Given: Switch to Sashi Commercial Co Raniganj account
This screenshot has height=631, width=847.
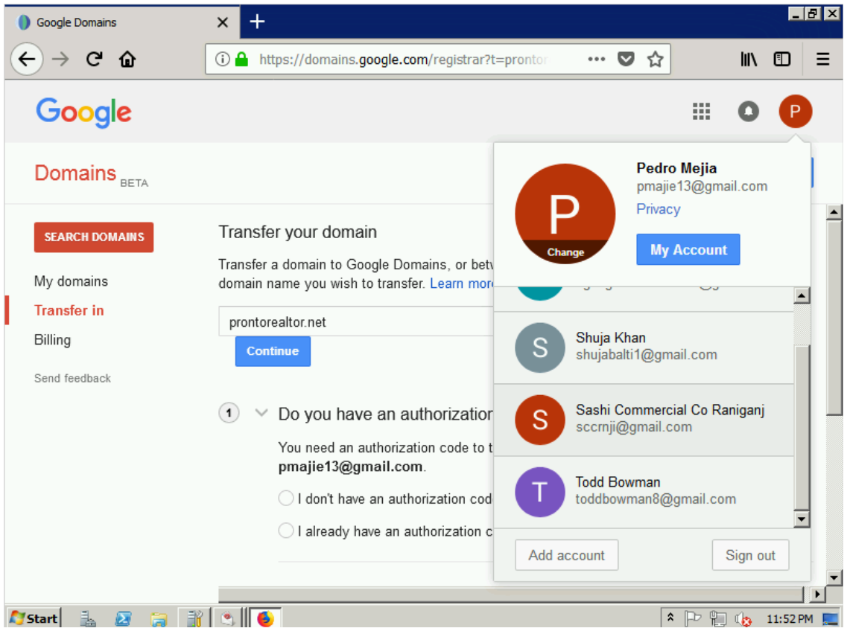Looking at the screenshot, I should [x=644, y=420].
